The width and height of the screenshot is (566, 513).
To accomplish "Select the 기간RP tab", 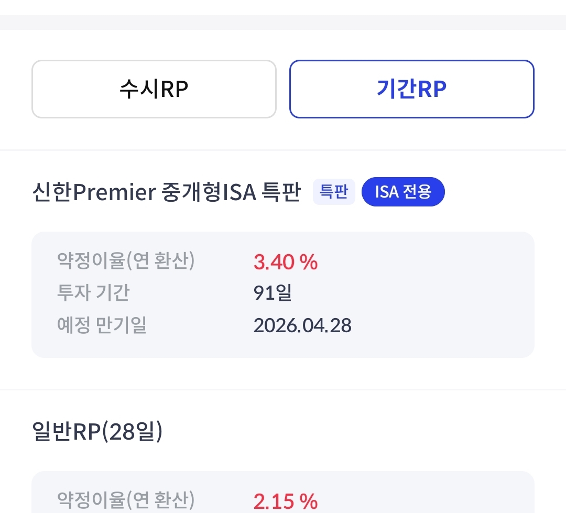I will 411,89.
